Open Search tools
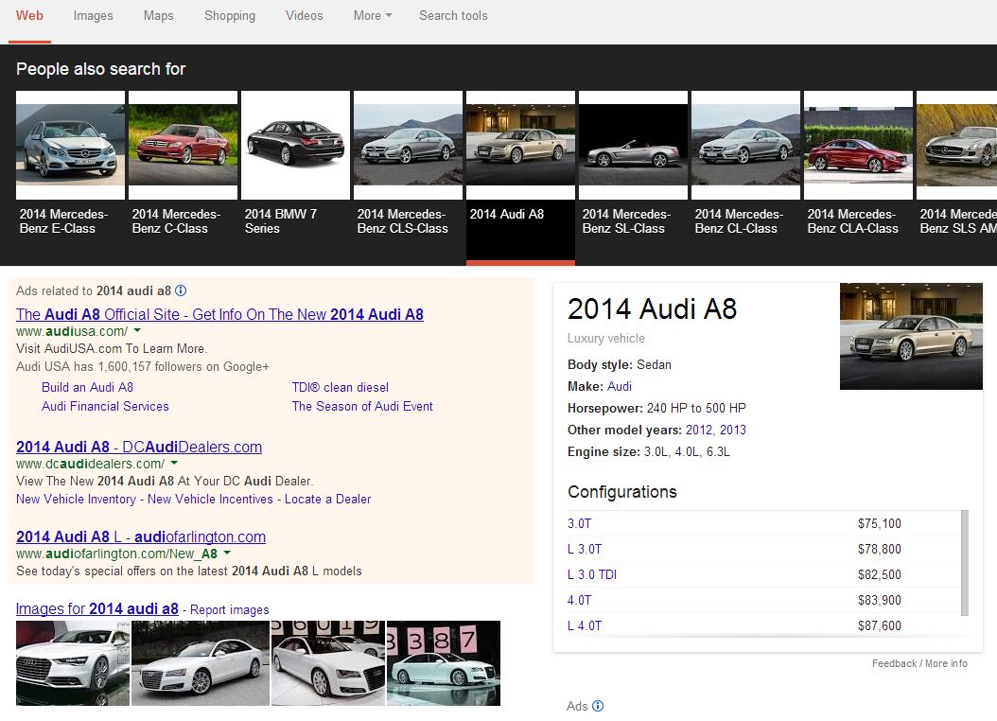Image resolution: width=997 pixels, height=721 pixels. point(453,15)
